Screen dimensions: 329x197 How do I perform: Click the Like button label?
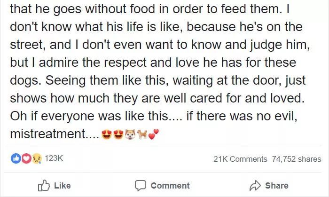point(63,185)
